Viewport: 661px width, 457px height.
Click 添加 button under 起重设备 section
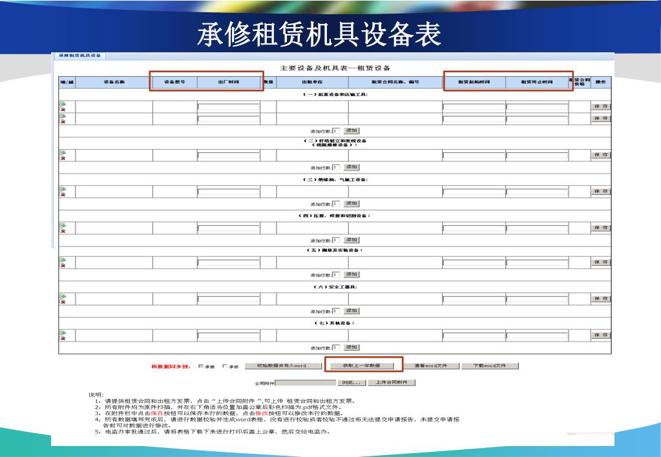352,130
